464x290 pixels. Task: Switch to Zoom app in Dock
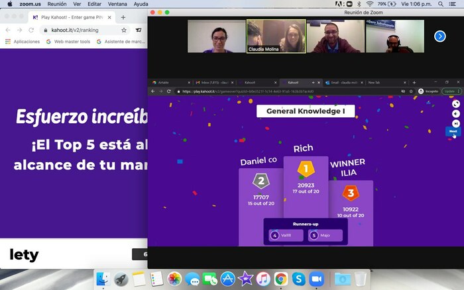316,279
